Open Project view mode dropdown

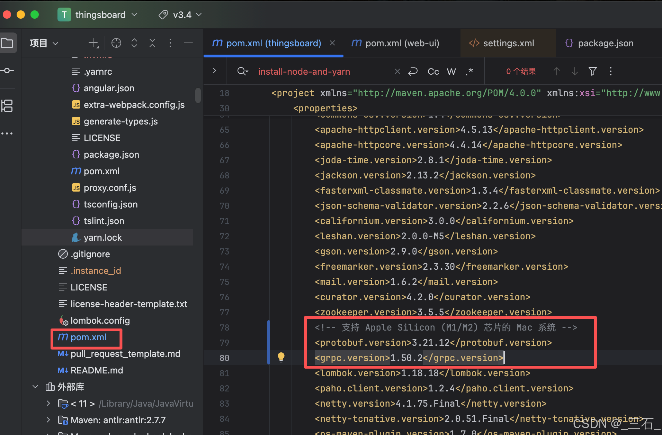(44, 43)
